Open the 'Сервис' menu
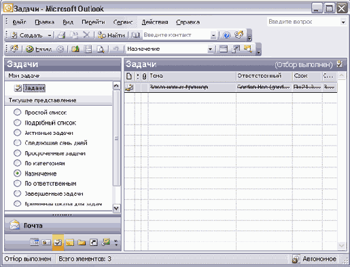 pos(123,22)
